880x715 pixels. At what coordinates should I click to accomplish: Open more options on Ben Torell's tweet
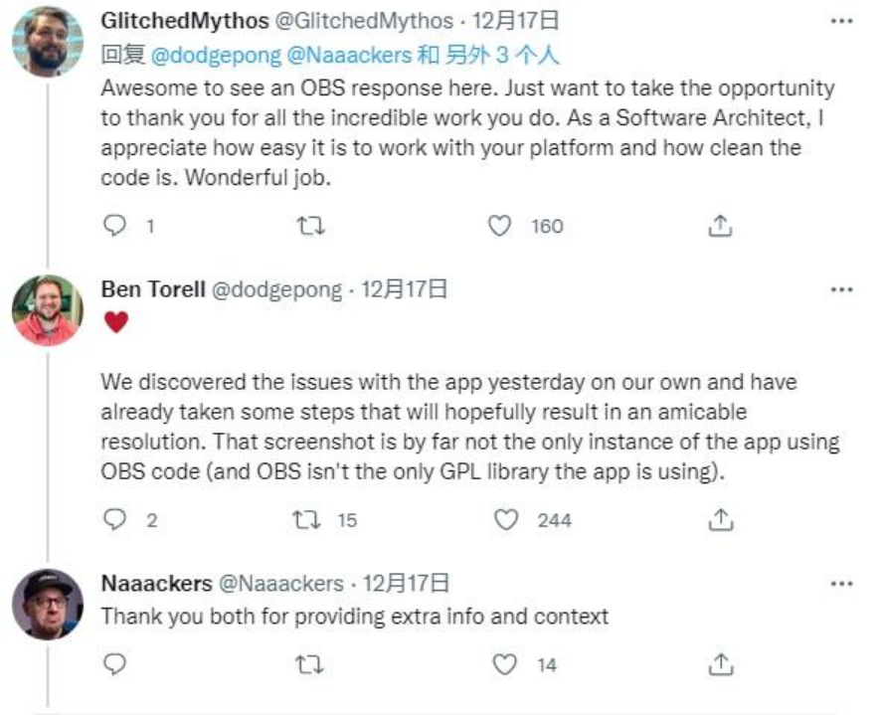tap(841, 290)
